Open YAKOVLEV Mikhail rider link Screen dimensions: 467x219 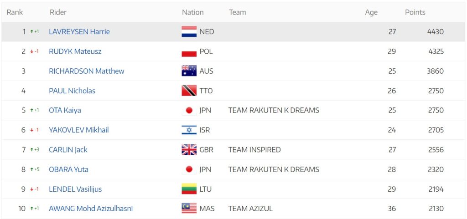[78, 130]
